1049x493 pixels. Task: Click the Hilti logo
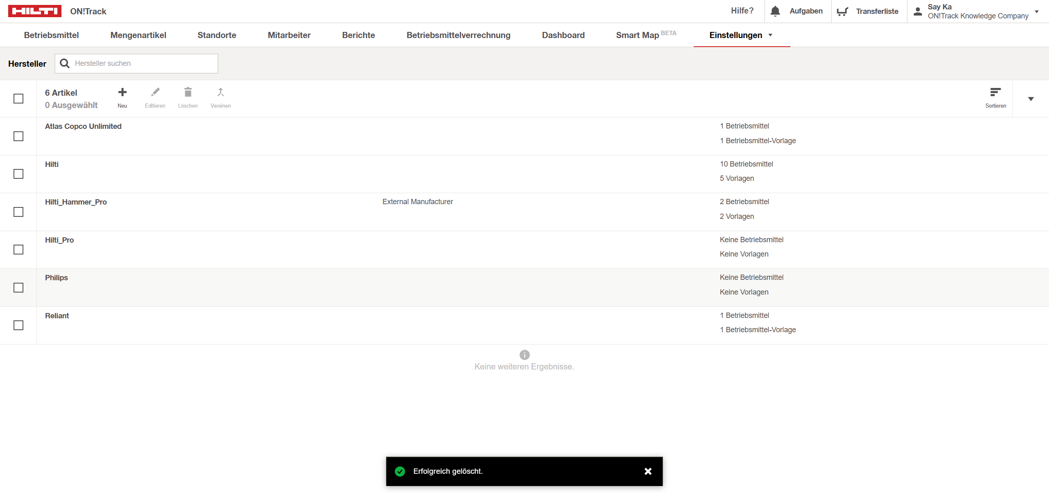35,11
